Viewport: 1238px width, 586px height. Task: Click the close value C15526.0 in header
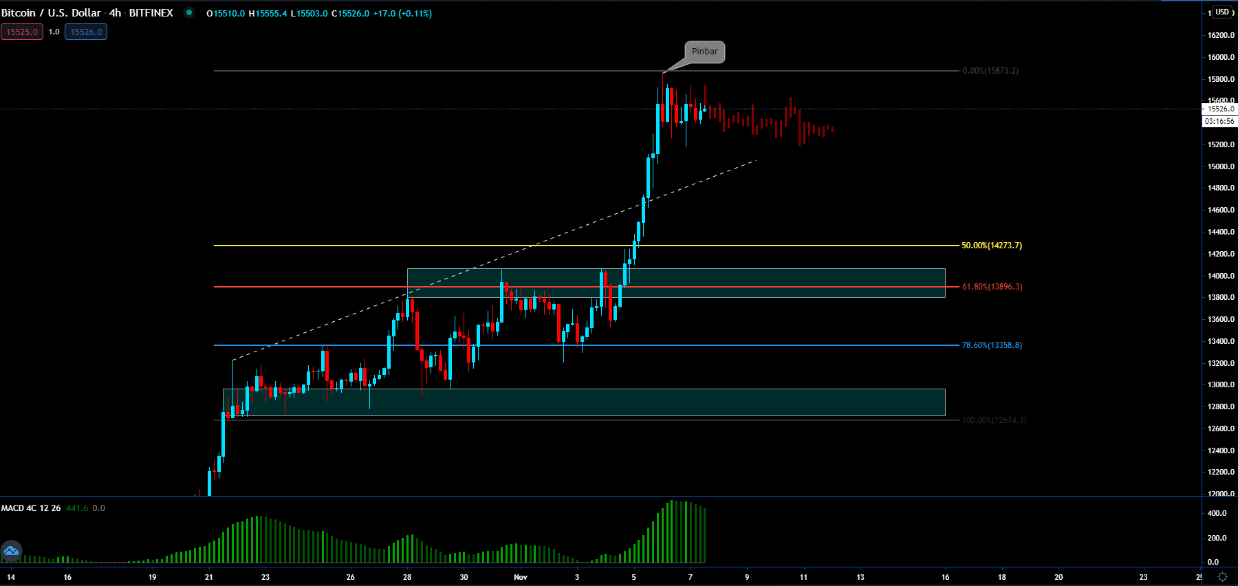point(350,14)
